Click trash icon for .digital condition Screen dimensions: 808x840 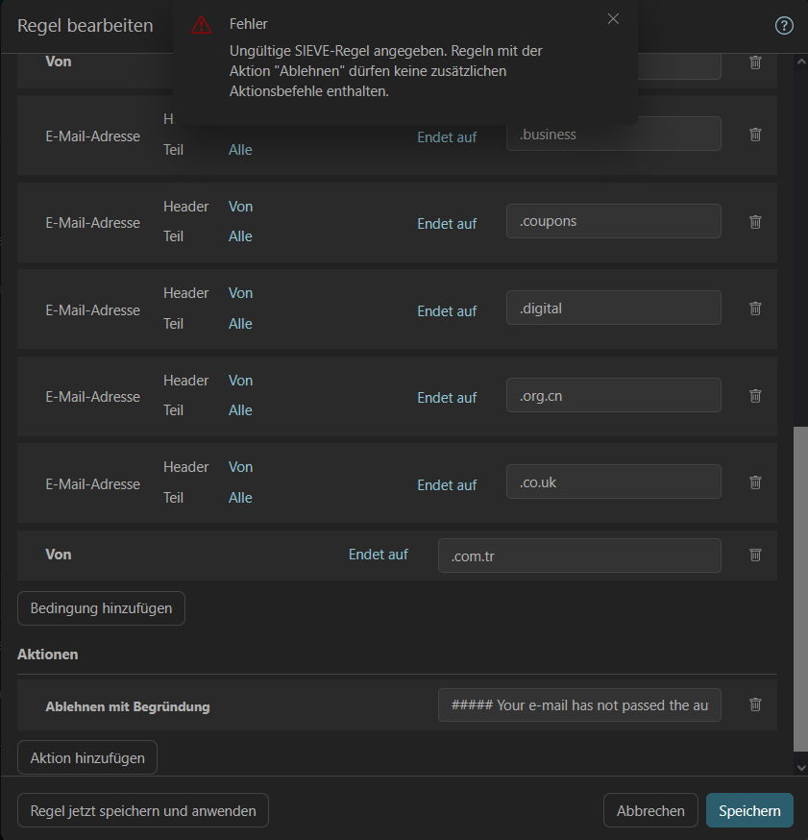(x=755, y=309)
